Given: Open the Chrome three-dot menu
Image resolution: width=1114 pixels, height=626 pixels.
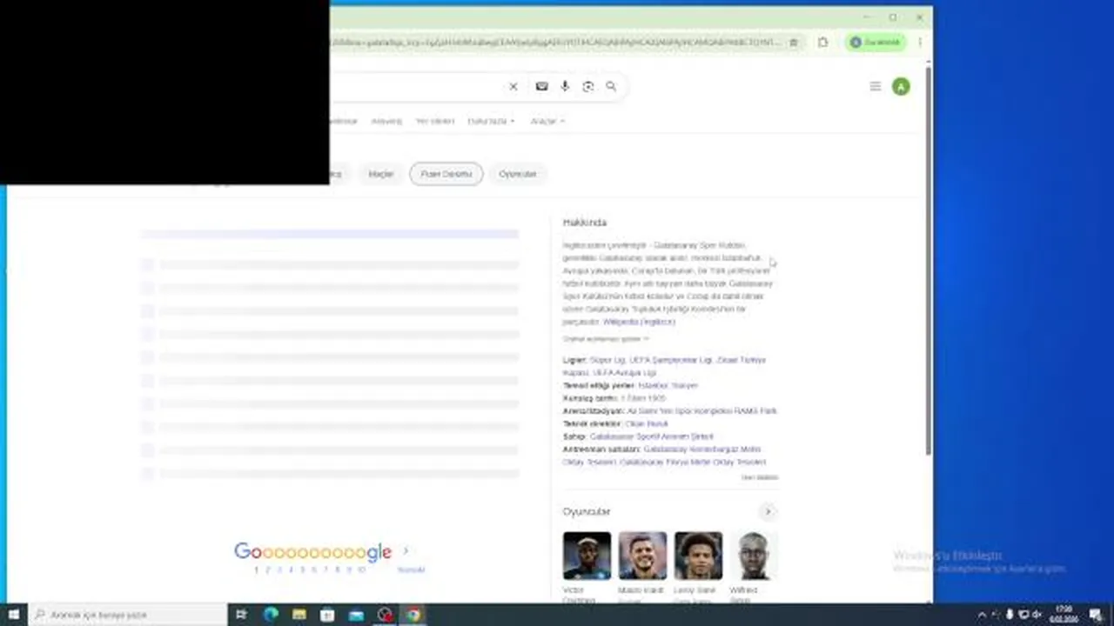Looking at the screenshot, I should coord(920,42).
